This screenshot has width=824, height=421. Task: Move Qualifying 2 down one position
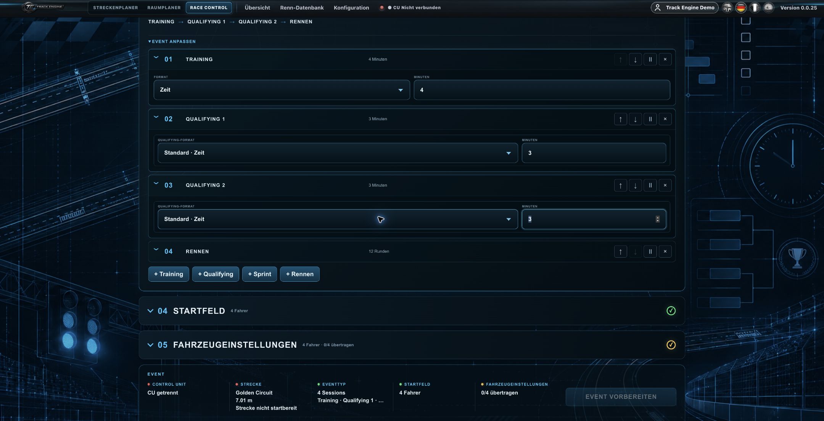tap(635, 185)
